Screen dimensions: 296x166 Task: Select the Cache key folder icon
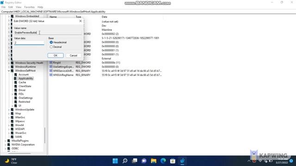click(16, 83)
